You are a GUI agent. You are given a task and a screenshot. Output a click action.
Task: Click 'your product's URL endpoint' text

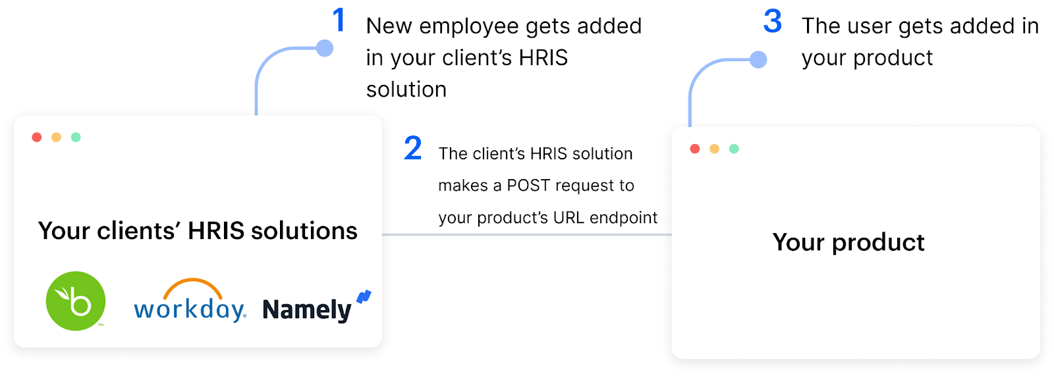point(548,218)
